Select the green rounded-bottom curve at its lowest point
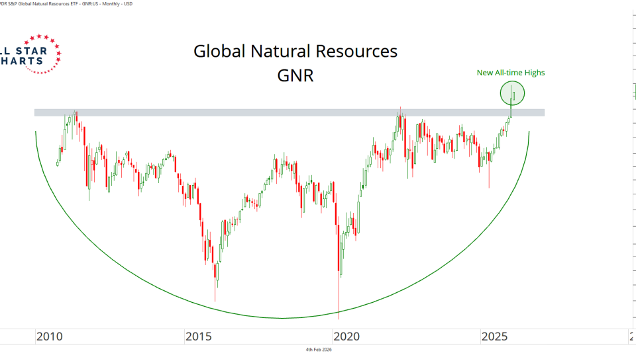636x357 pixels. 282,318
